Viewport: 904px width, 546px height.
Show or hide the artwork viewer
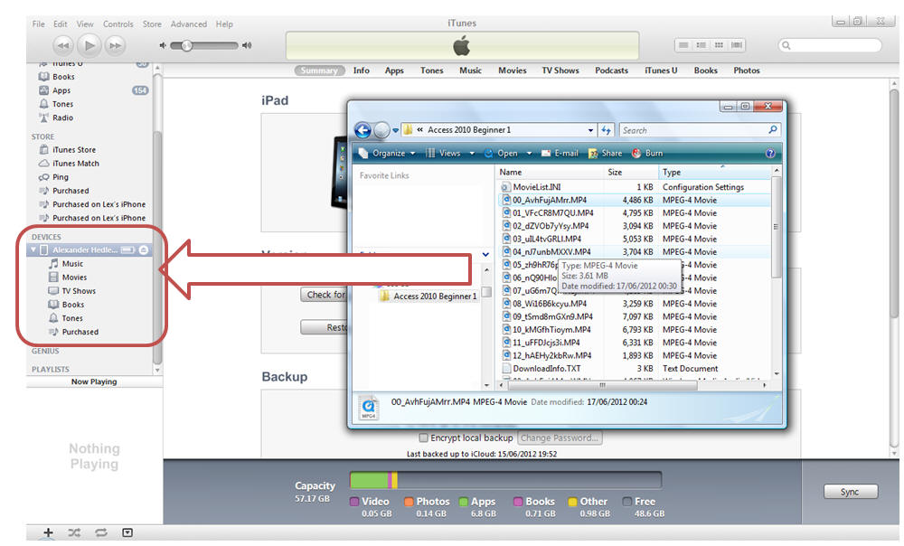click(x=127, y=532)
